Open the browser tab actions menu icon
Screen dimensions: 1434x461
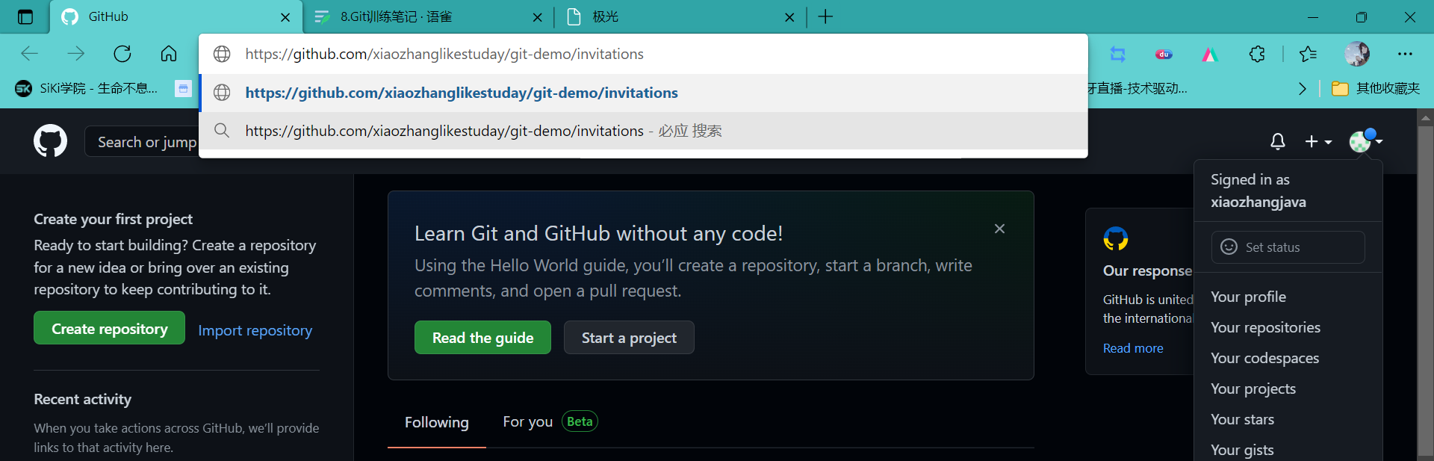coord(25,16)
